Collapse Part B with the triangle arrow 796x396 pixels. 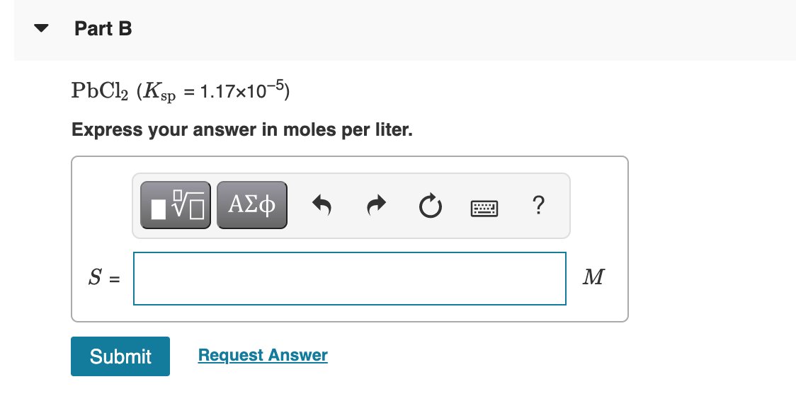41,28
